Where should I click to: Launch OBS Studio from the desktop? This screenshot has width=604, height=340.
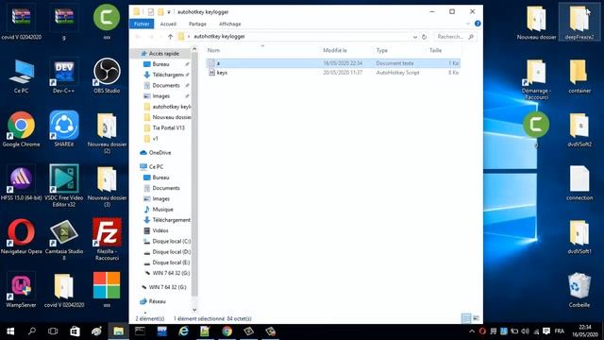[107, 76]
